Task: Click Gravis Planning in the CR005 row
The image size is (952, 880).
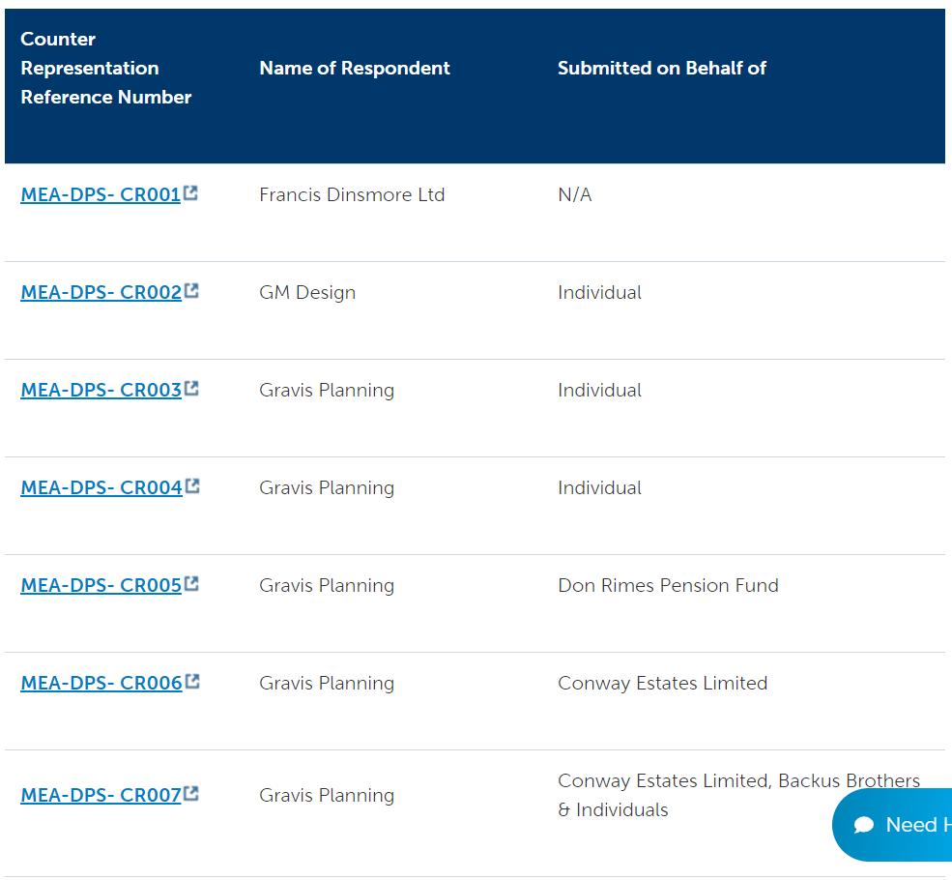Action: click(x=327, y=585)
